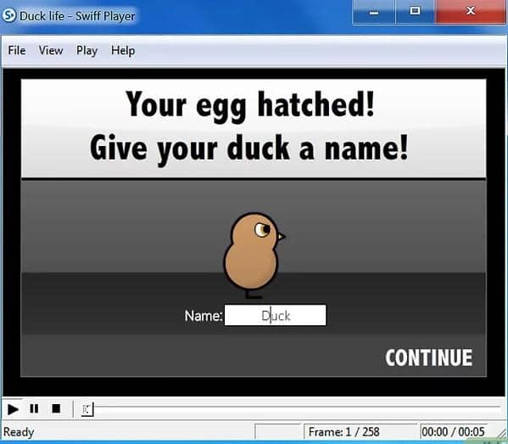Image resolution: width=508 pixels, height=444 pixels.
Task: Click the Swiff Player title bar icon
Action: pos(8,15)
